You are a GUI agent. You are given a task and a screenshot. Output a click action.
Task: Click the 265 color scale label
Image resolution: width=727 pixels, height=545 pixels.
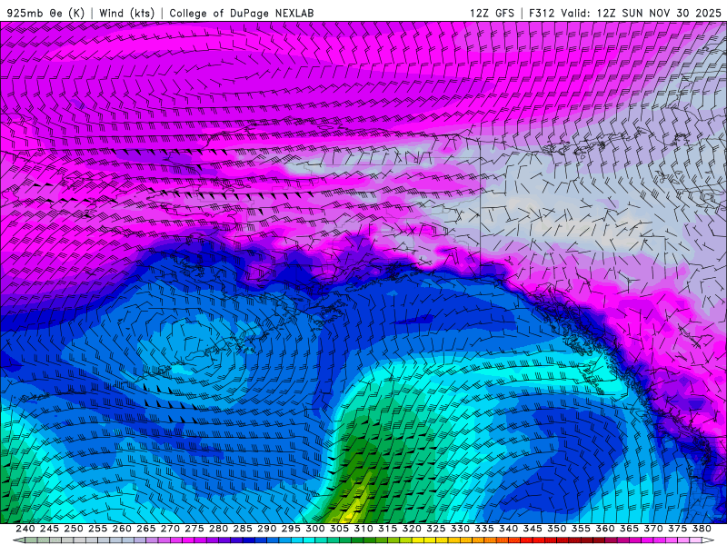tap(145, 529)
